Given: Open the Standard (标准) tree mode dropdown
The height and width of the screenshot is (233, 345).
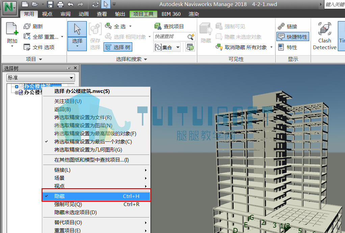Looking at the screenshot, I should (x=41, y=78).
